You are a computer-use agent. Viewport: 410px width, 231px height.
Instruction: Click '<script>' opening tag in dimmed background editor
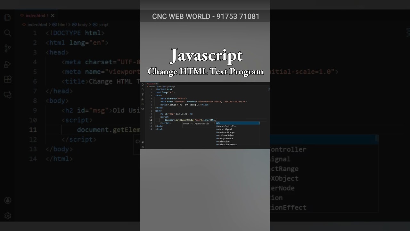click(x=77, y=120)
